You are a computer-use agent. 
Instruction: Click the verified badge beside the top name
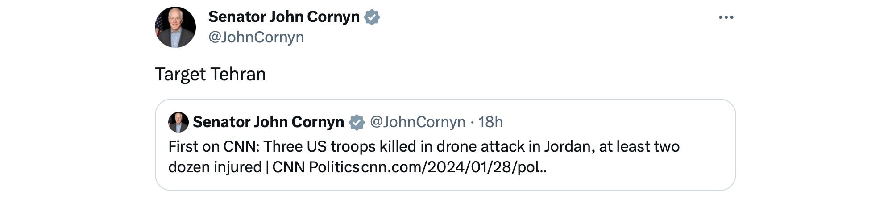pyautogui.click(x=372, y=17)
